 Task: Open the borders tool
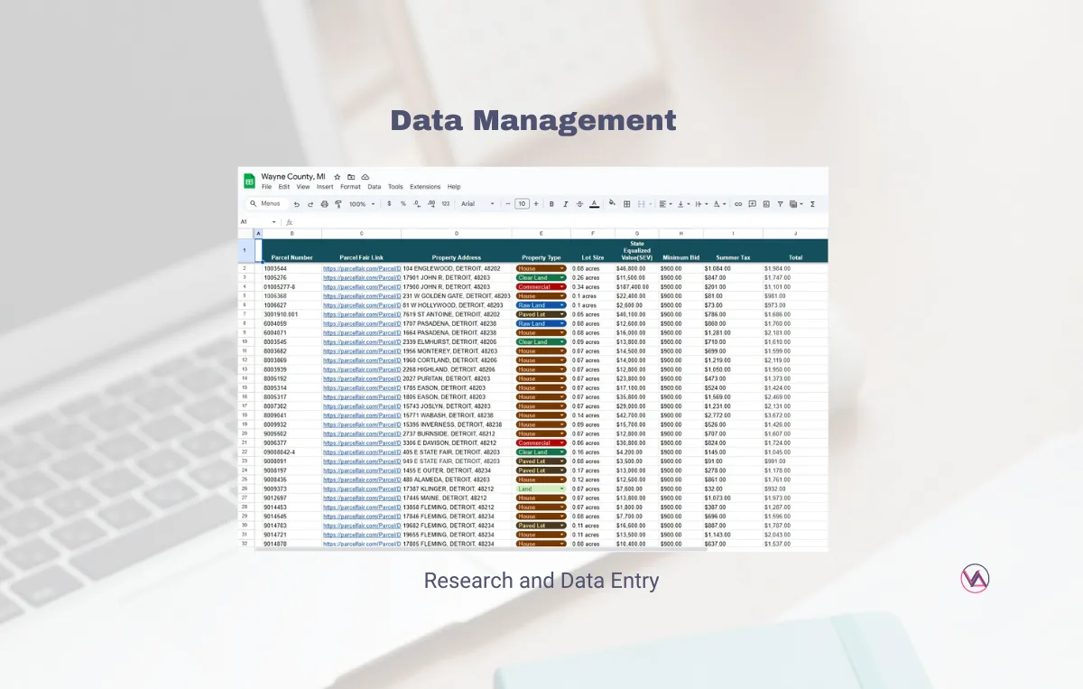tap(626, 204)
